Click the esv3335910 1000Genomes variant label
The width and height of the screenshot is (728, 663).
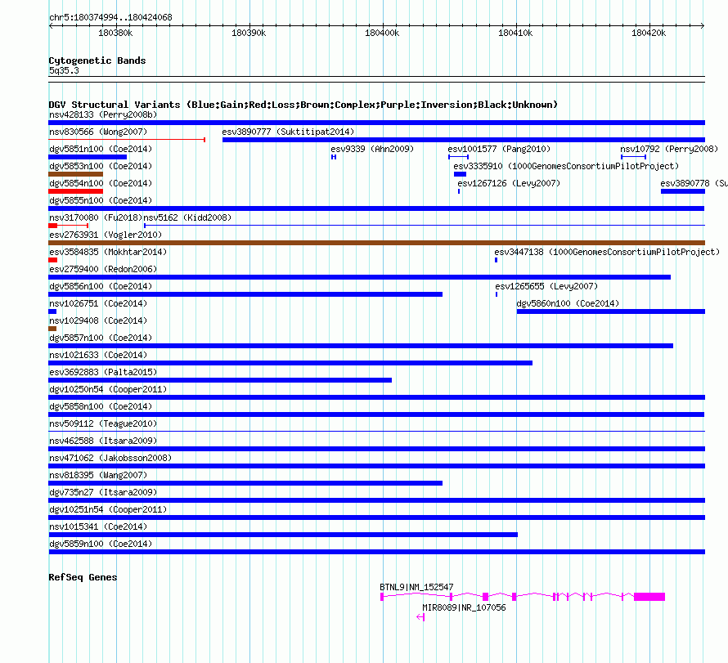566,166
